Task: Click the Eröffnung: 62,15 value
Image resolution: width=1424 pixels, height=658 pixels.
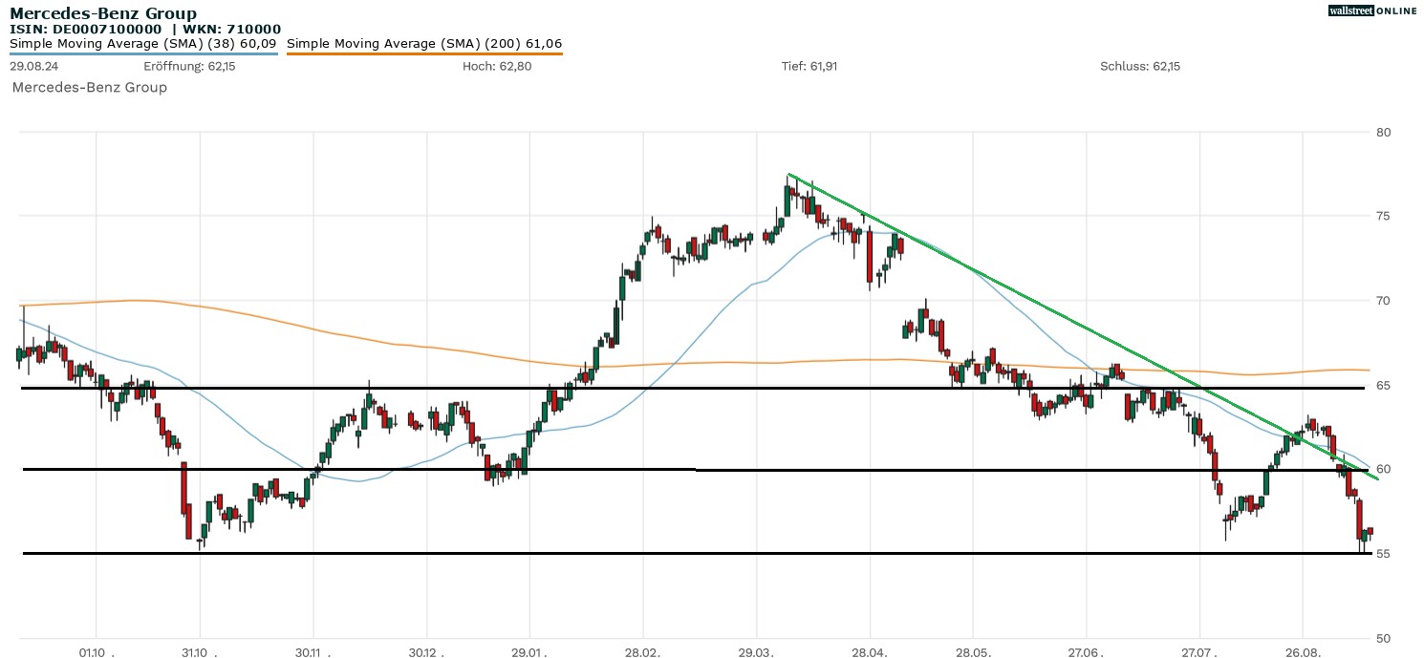Action: coord(189,67)
